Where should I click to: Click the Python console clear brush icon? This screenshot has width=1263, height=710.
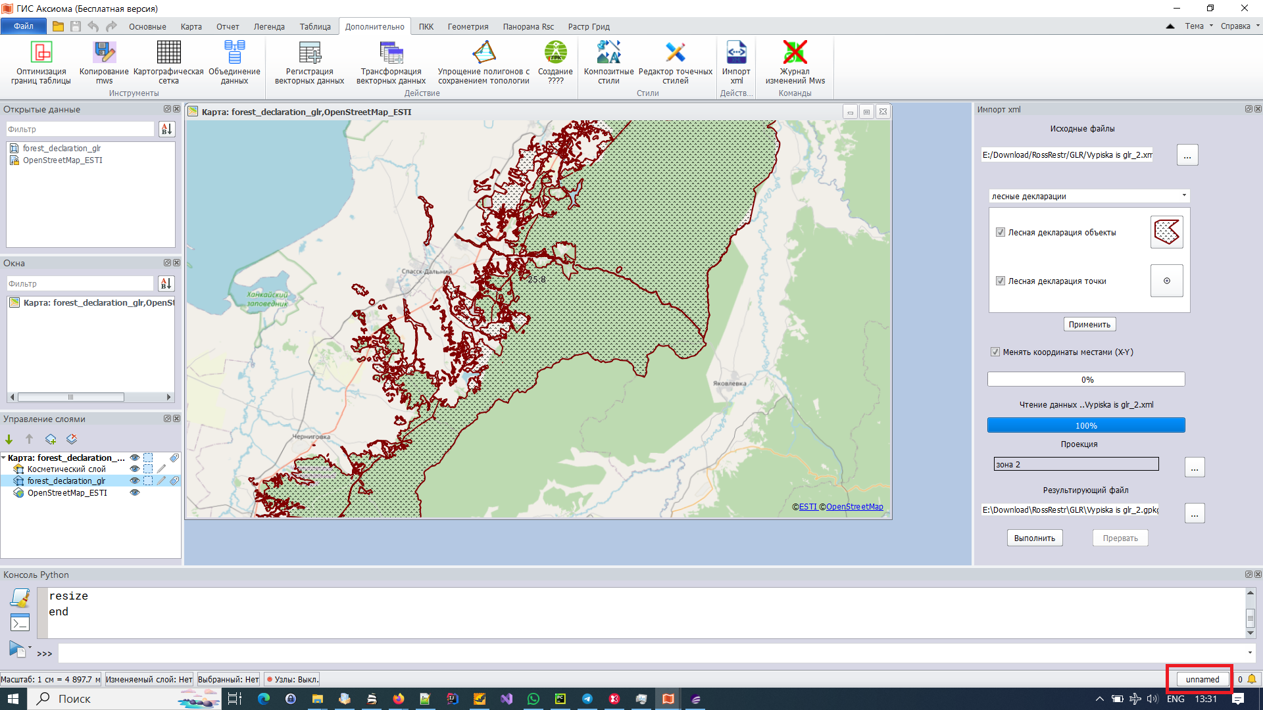click(20, 598)
